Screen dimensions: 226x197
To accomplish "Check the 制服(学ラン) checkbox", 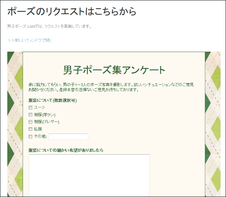I will pyautogui.click(x=30, y=115).
